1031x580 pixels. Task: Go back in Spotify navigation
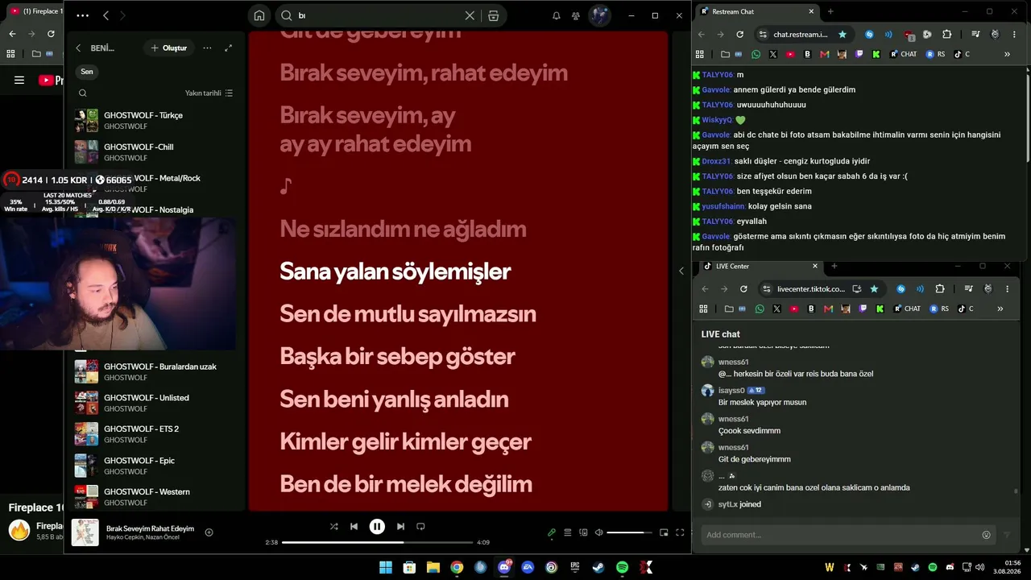[x=106, y=15]
